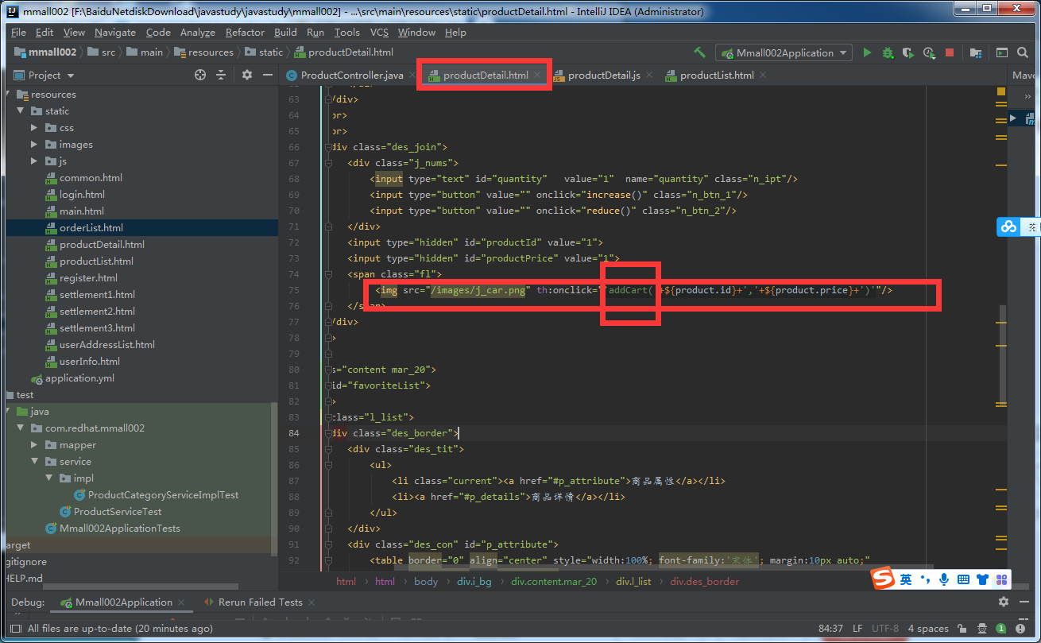Start debugging with the bug icon
The image size is (1041, 643).
pyautogui.click(x=888, y=52)
